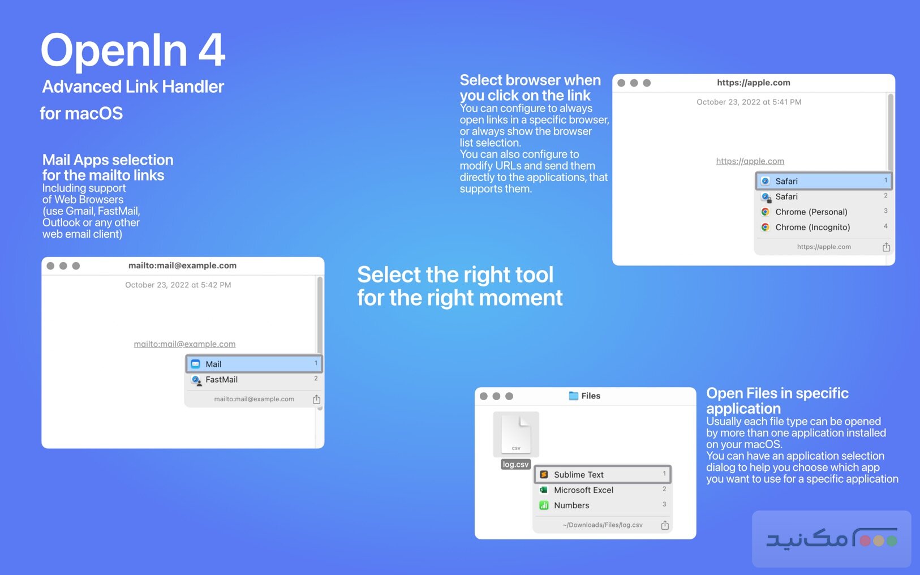Click the mailto:mail@example.com link
This screenshot has width=920, height=575.
click(184, 344)
